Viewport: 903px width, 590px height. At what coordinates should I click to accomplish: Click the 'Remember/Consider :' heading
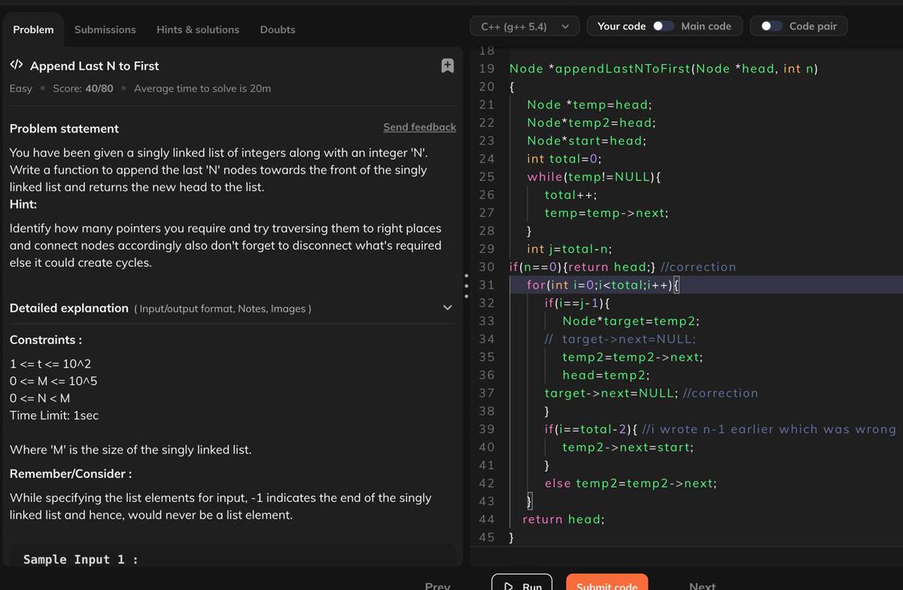point(71,474)
